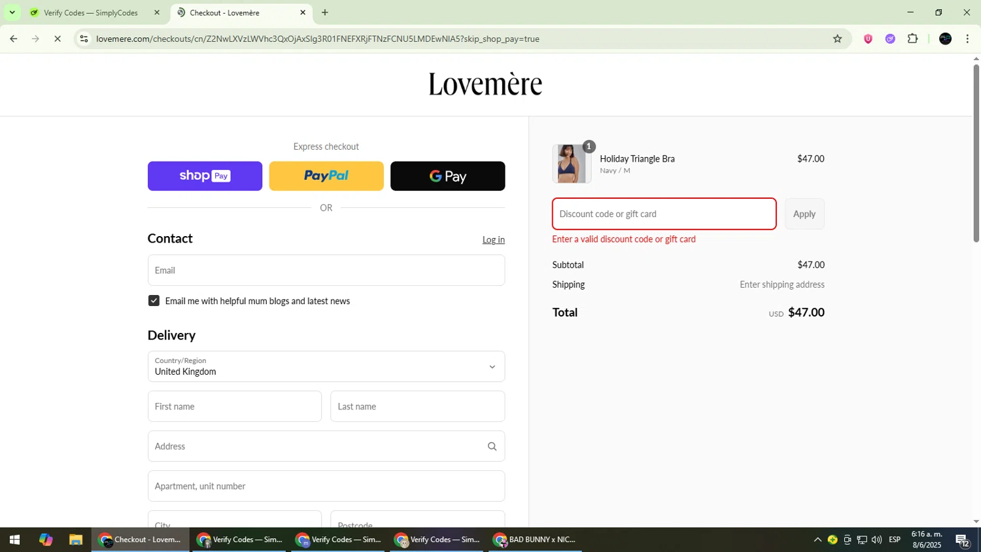Switch to Verify Codes — SimplyCodes tab
This screenshot has height=552, width=981.
click(x=90, y=12)
